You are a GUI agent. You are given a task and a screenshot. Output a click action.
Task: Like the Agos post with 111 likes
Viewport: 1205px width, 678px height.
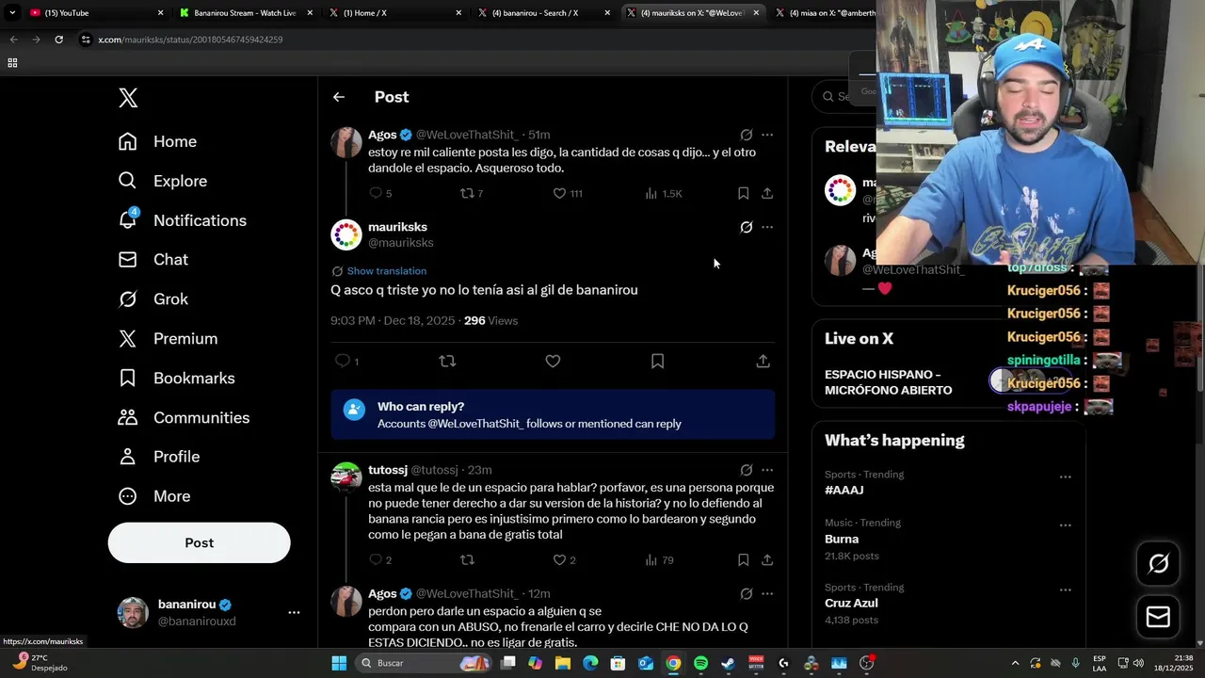click(x=567, y=193)
